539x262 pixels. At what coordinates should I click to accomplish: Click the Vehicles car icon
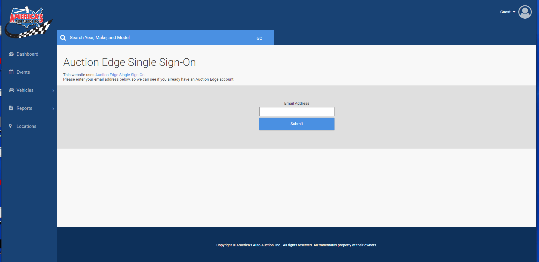11,90
